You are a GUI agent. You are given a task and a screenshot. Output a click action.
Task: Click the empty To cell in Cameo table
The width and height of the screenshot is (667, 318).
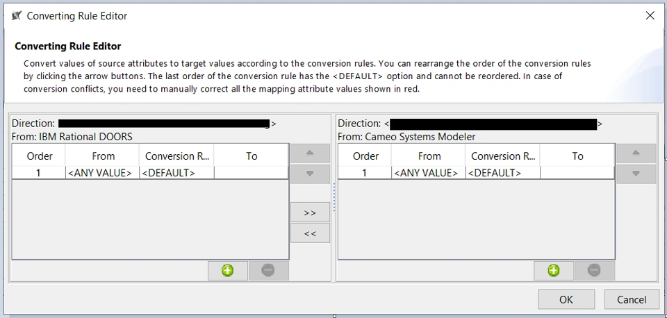click(577, 173)
